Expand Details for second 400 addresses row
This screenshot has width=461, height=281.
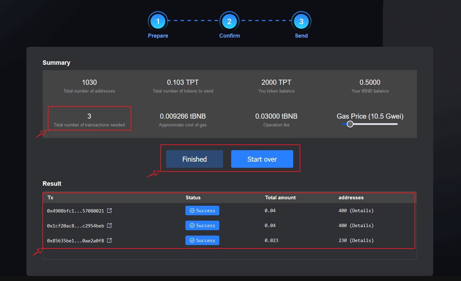(x=361, y=225)
